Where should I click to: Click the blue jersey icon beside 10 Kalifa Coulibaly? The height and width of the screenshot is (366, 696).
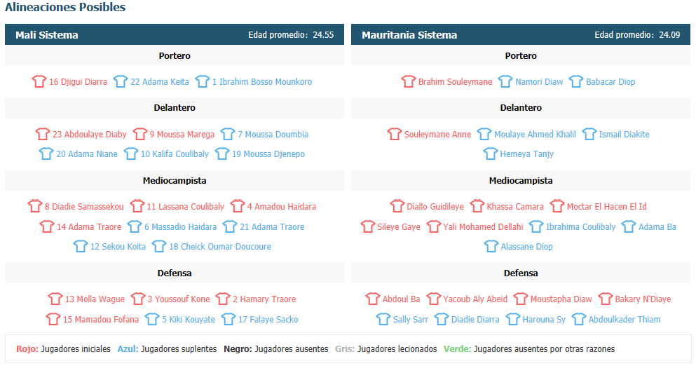click(x=131, y=154)
